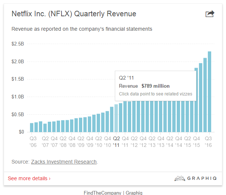
Task: Click the Q4 '13 revenue bar
Action: coord(161,117)
